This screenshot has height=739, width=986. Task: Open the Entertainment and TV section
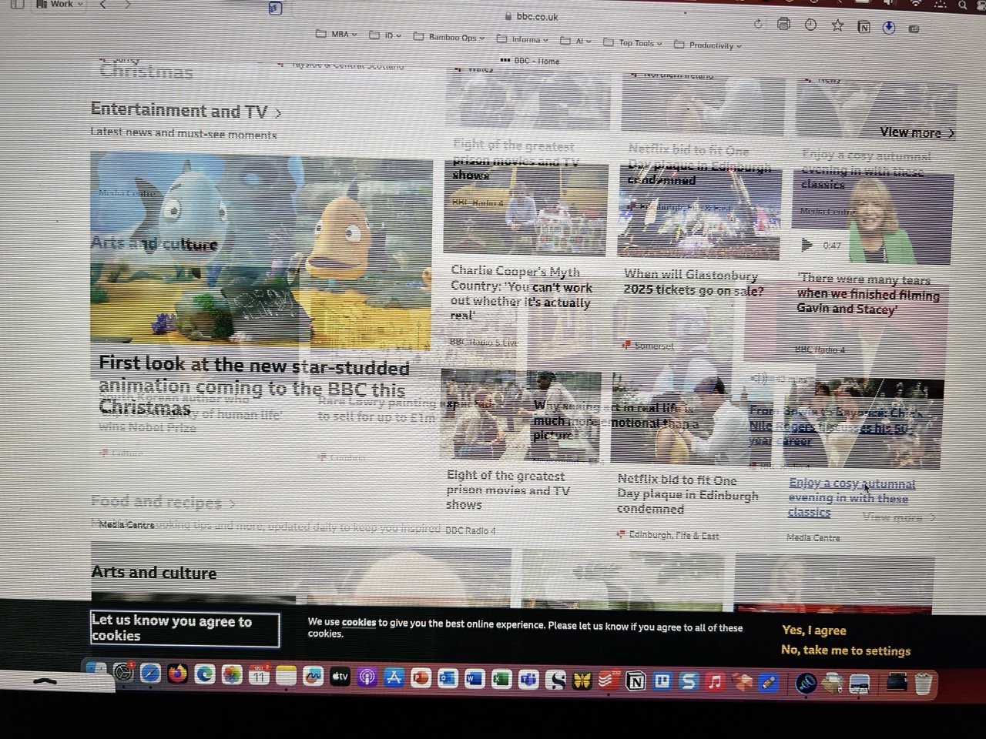click(x=186, y=111)
